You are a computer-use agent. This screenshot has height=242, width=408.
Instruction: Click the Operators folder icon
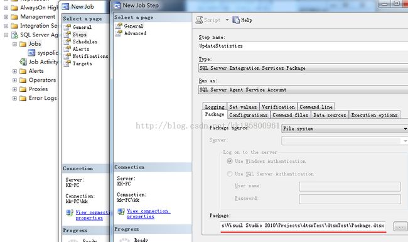23,80
